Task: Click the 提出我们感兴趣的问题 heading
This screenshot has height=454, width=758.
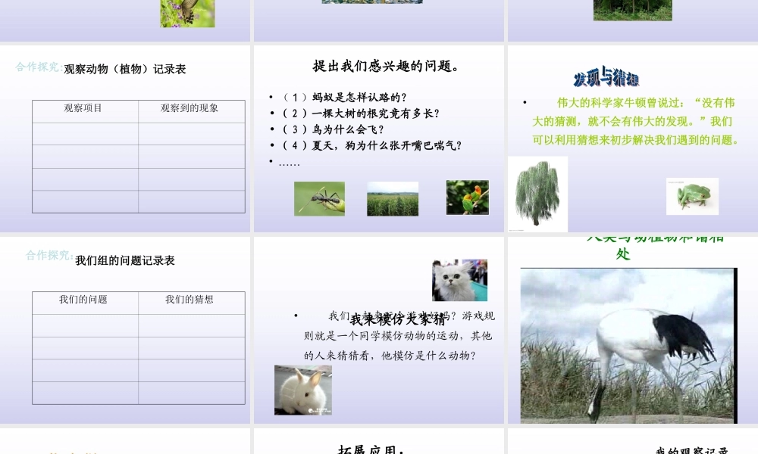Action: point(384,64)
